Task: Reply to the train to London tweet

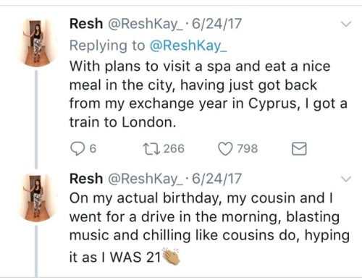Action: click(77, 148)
